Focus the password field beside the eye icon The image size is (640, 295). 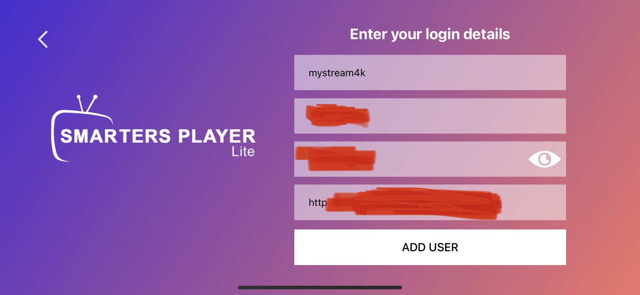(x=430, y=159)
